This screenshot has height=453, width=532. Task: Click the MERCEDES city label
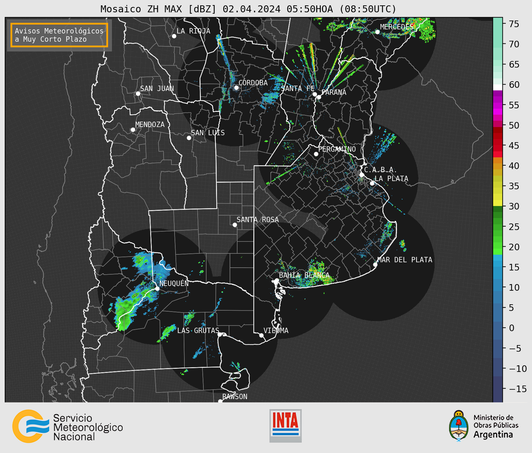point(396,27)
